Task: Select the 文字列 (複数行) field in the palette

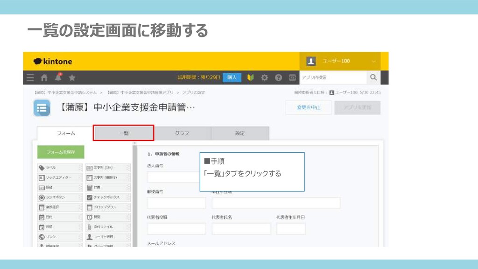Action: click(108, 177)
